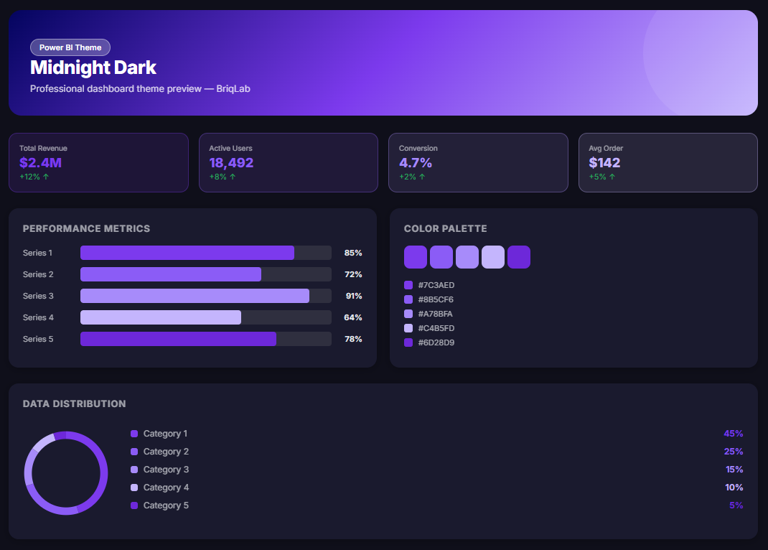
Task: Click the Series 4 light purple bar
Action: (x=161, y=317)
